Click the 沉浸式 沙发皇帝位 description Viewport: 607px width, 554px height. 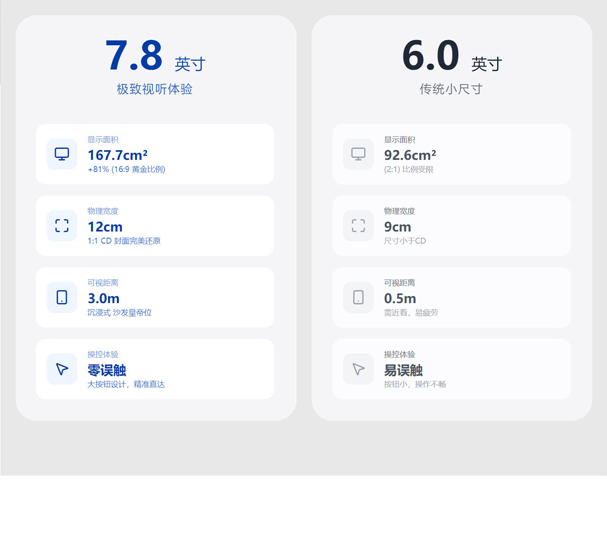pyautogui.click(x=119, y=313)
